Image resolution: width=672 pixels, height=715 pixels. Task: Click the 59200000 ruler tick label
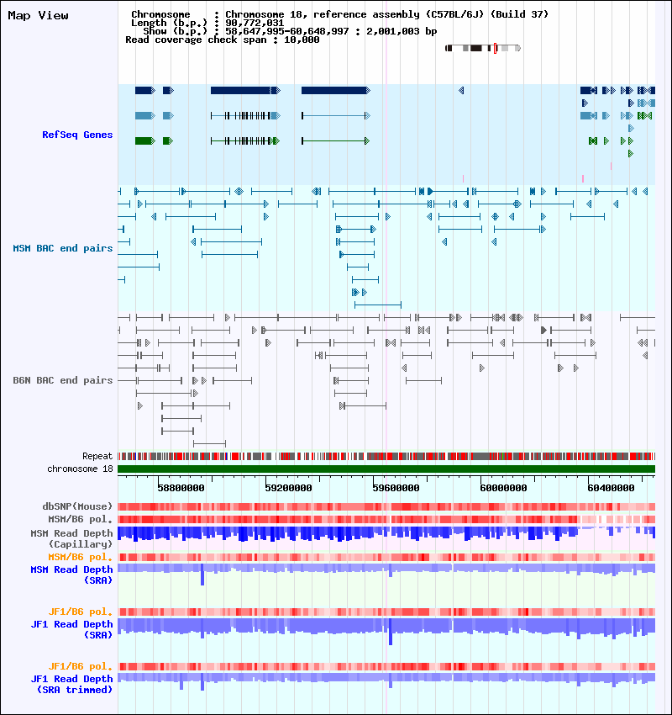(288, 488)
